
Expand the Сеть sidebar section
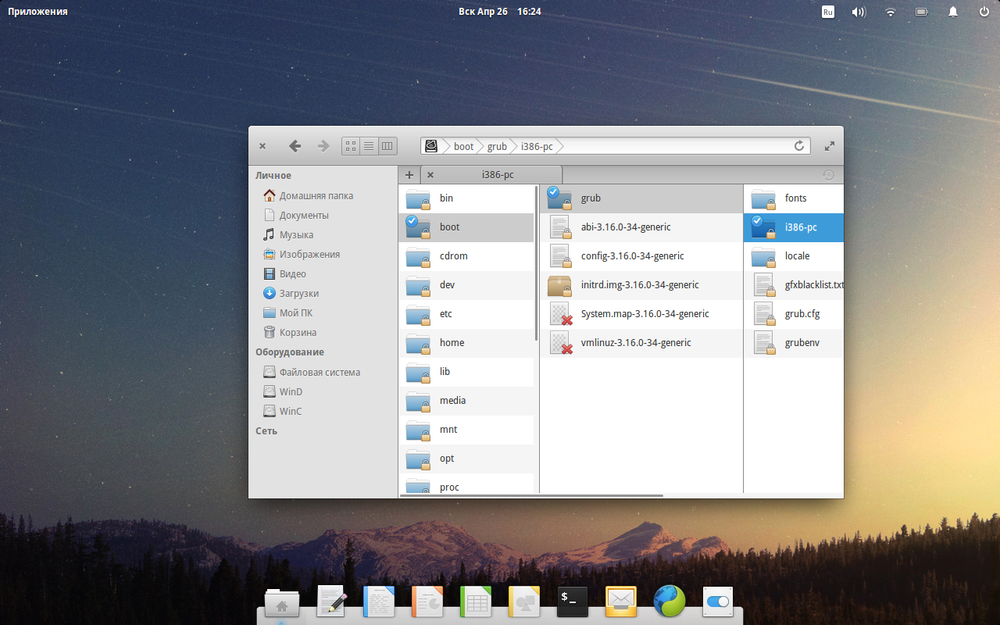point(266,431)
